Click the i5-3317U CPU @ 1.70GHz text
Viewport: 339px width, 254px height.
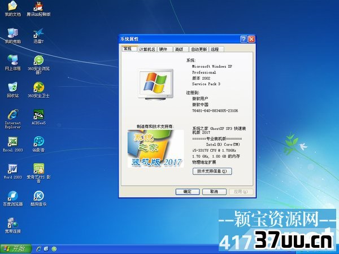[214, 150]
